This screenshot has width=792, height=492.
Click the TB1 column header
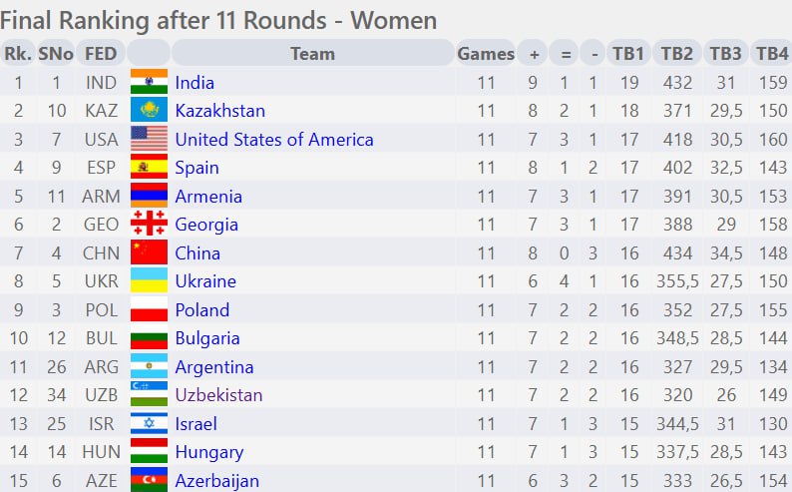(628, 53)
